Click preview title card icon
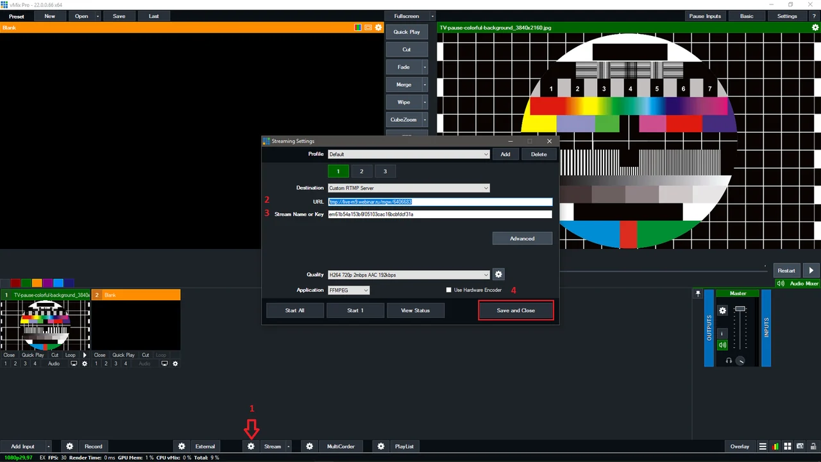Image resolution: width=821 pixels, height=462 pixels. coord(368,28)
